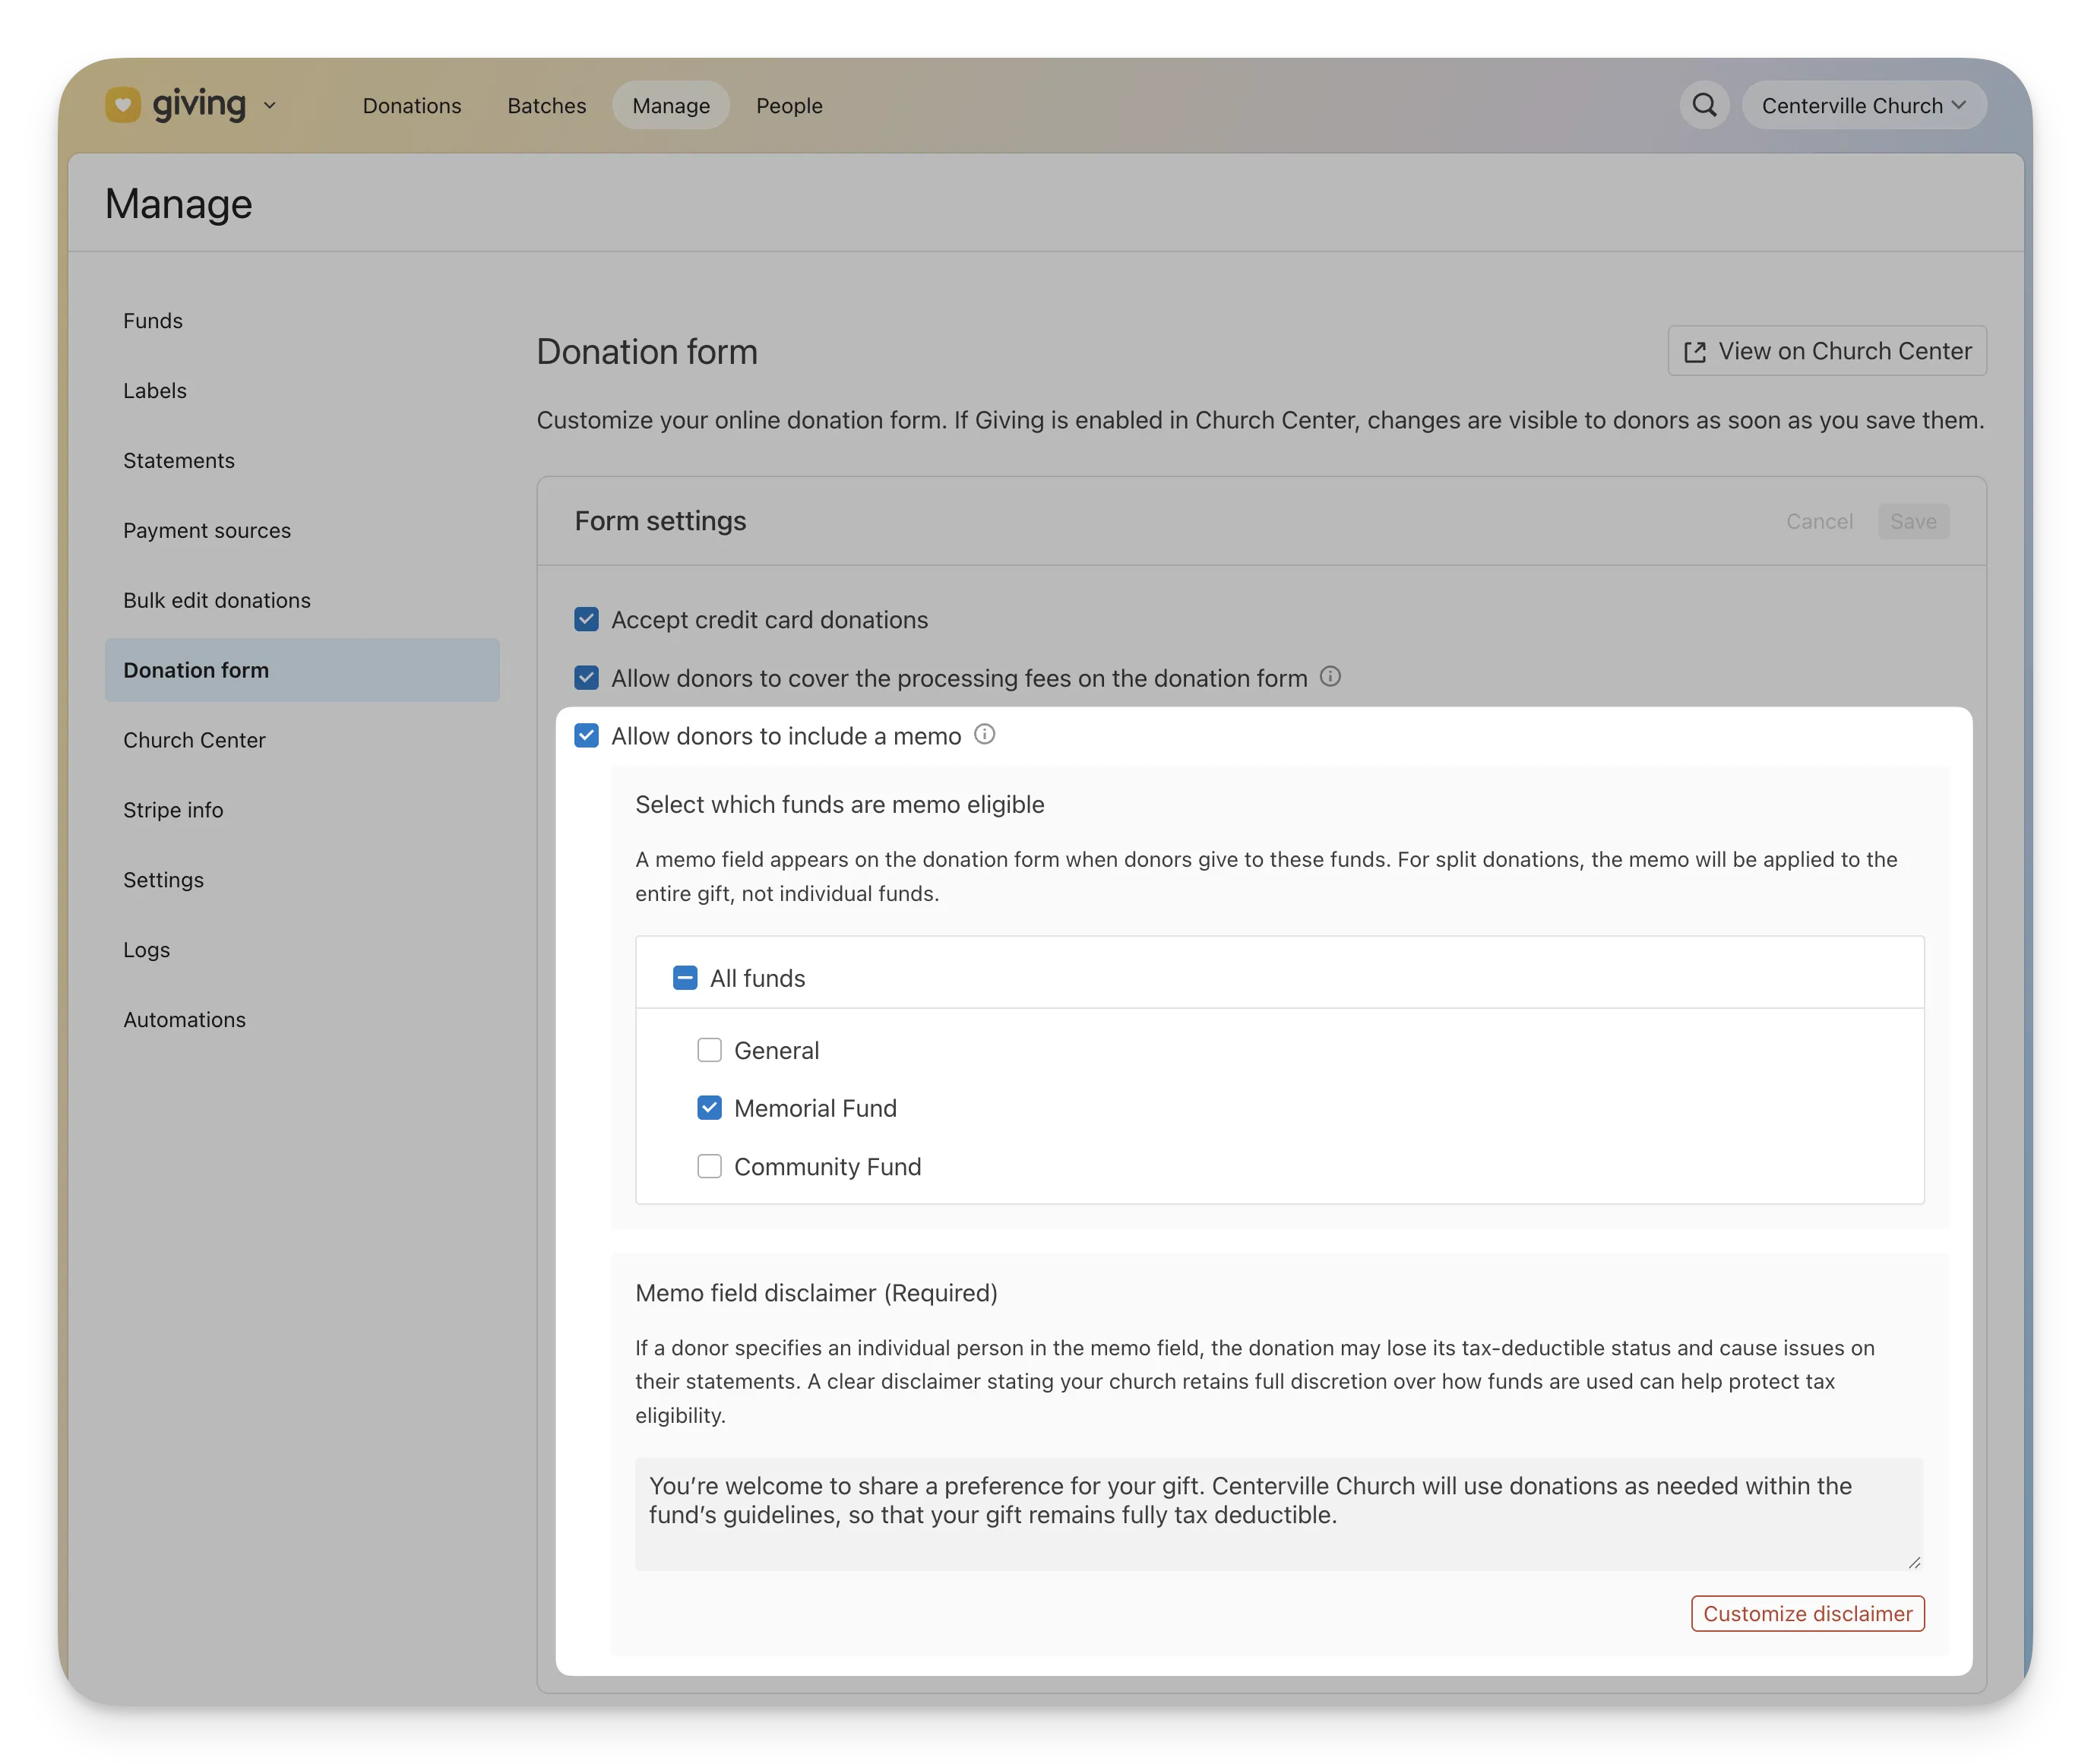This screenshot has width=2091, height=1764.
Task: Click the Customize disclaimer button
Action: click(1807, 1613)
